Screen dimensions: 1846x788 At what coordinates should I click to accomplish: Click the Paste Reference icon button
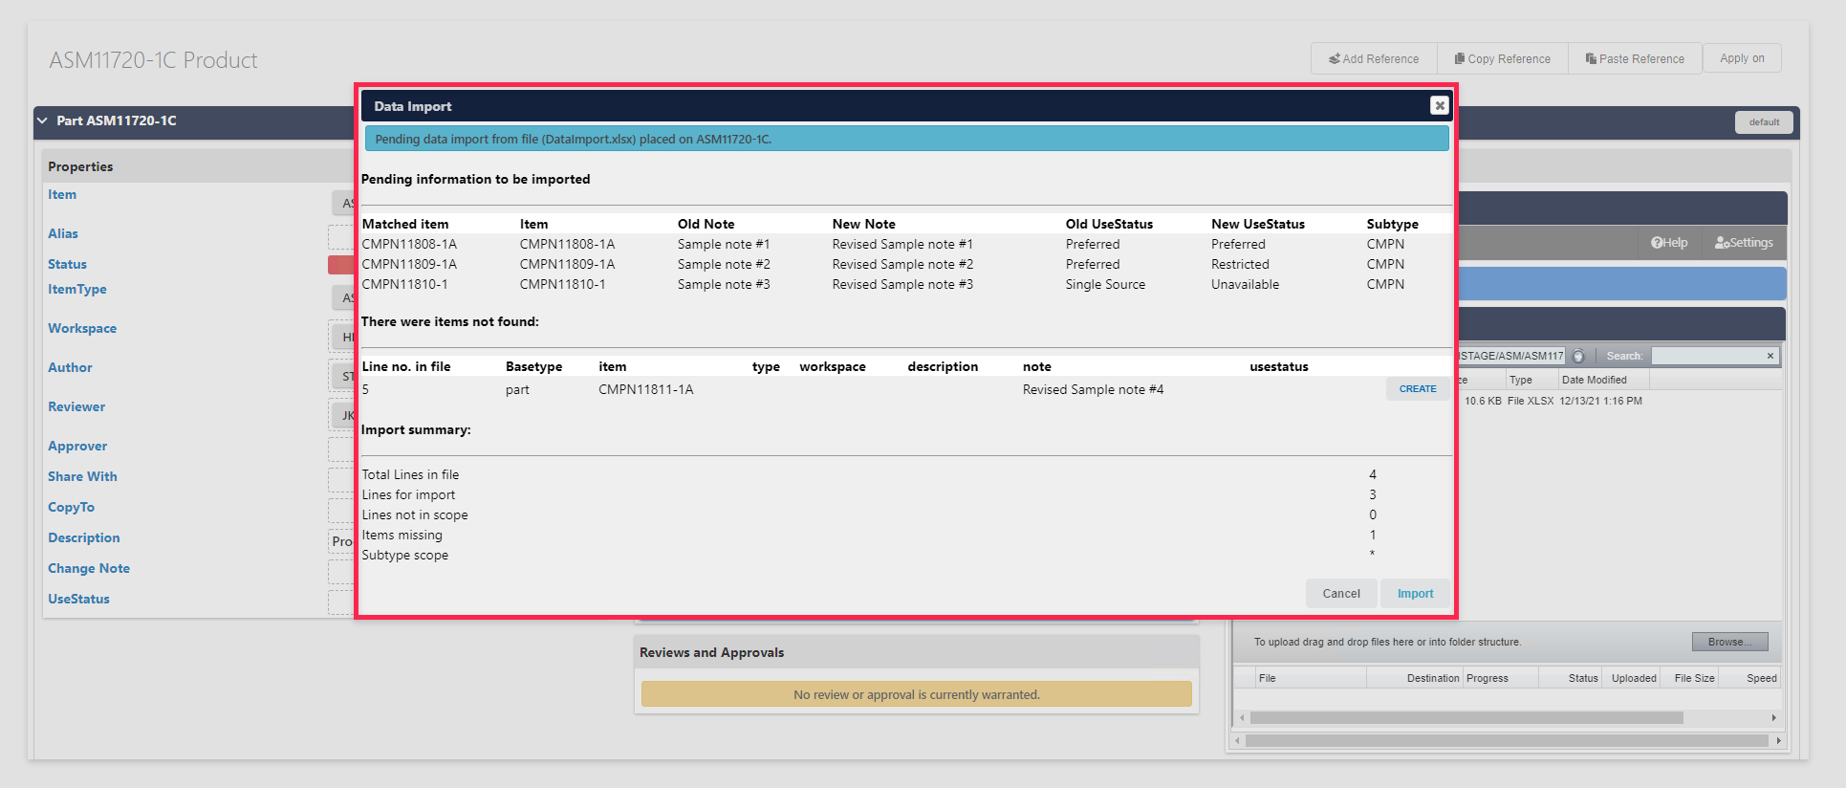(1635, 58)
